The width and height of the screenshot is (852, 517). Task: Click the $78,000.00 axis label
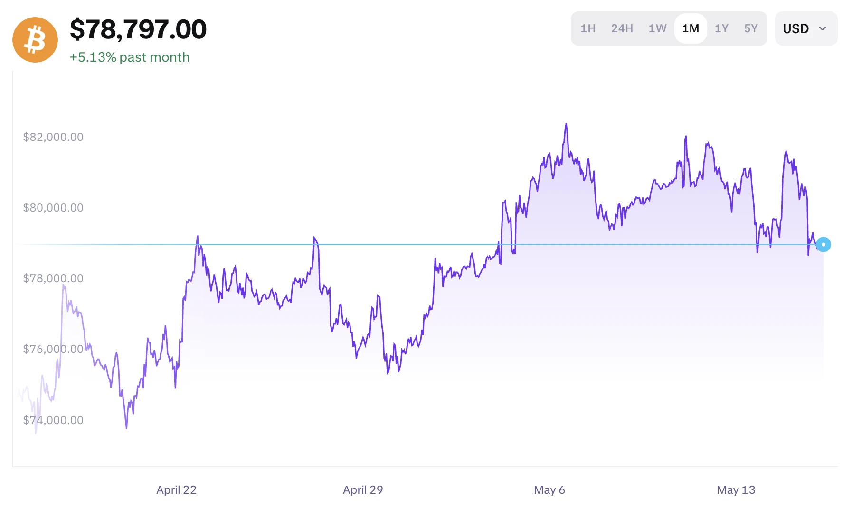coord(53,278)
